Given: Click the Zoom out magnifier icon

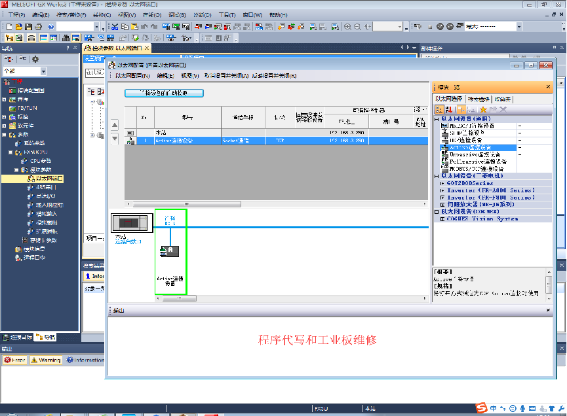Looking at the screenshot, I should pyautogui.click(x=357, y=26).
